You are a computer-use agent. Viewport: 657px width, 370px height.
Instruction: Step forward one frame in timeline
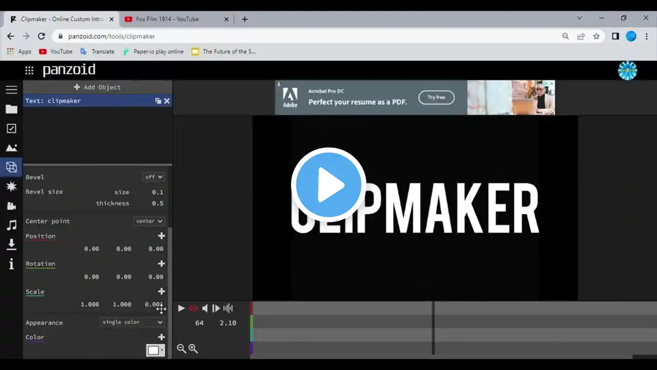[x=216, y=308]
